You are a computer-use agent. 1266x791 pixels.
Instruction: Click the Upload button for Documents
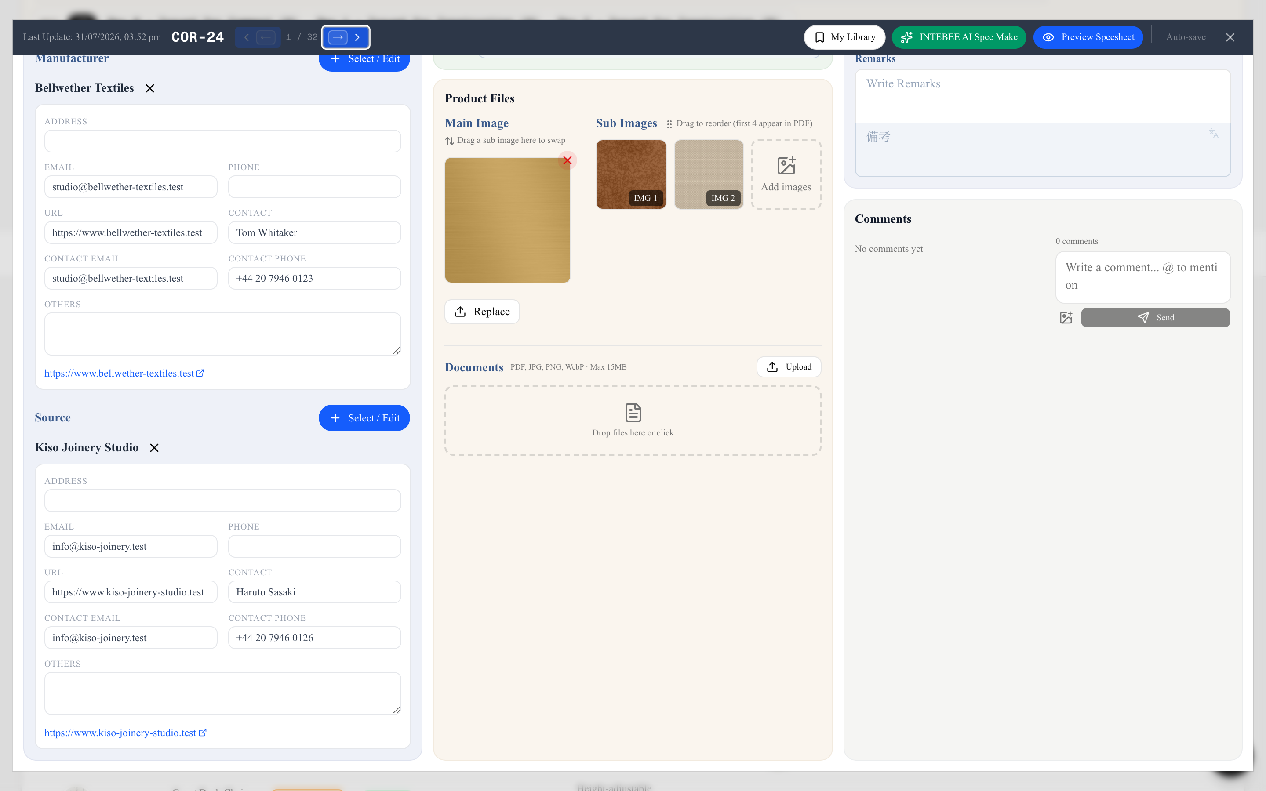coord(789,367)
